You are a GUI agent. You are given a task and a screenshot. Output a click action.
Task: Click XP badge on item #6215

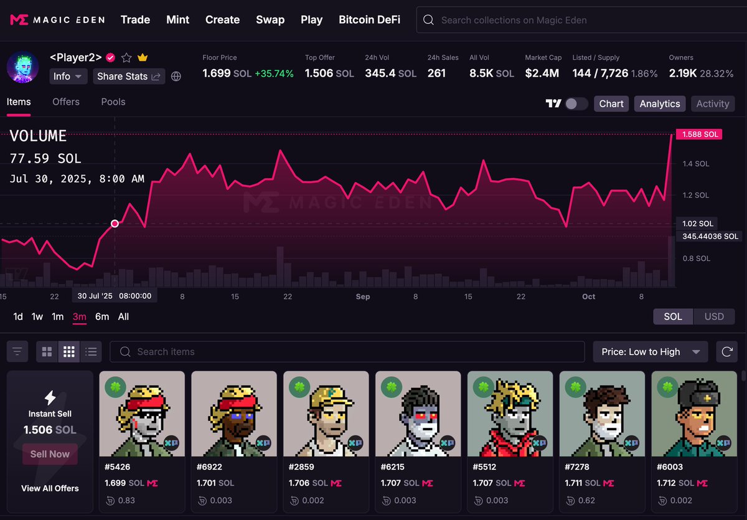(x=448, y=443)
